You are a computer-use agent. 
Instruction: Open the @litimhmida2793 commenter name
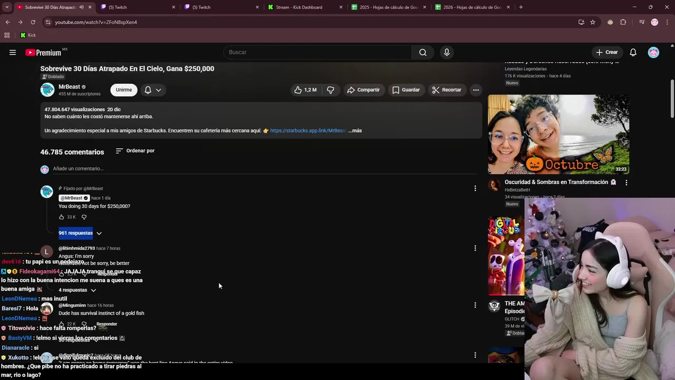pos(76,248)
